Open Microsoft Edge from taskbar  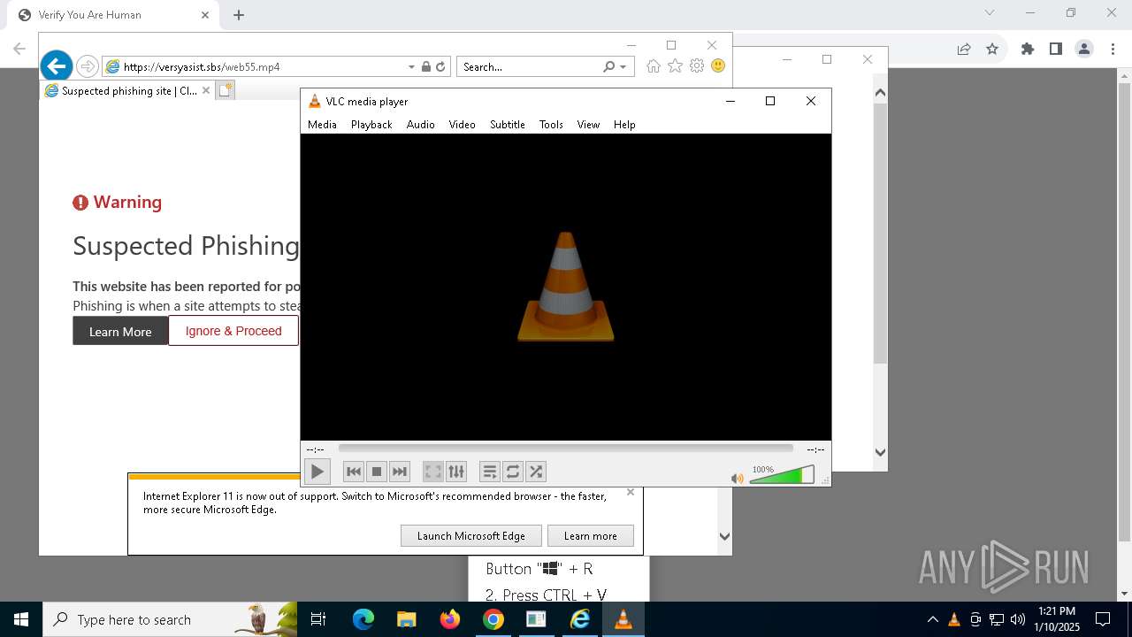pyautogui.click(x=363, y=619)
